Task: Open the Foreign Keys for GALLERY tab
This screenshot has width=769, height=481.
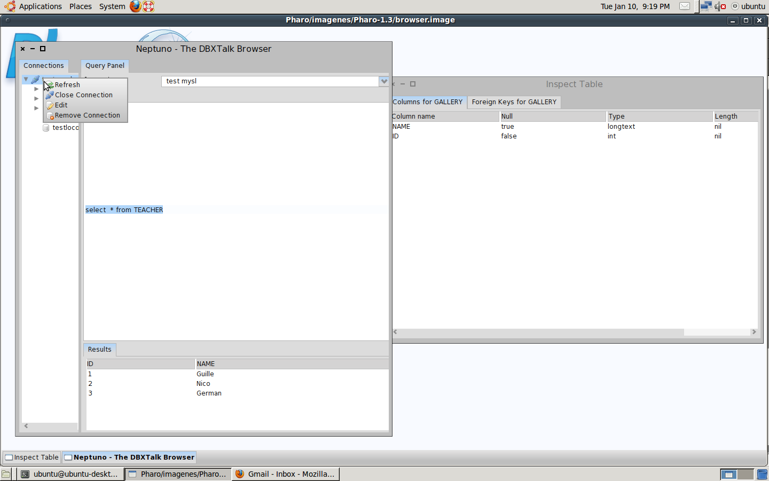Action: pos(514,102)
